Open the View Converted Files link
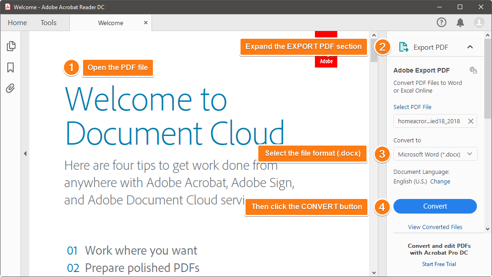This screenshot has height=277, width=492. 435,227
